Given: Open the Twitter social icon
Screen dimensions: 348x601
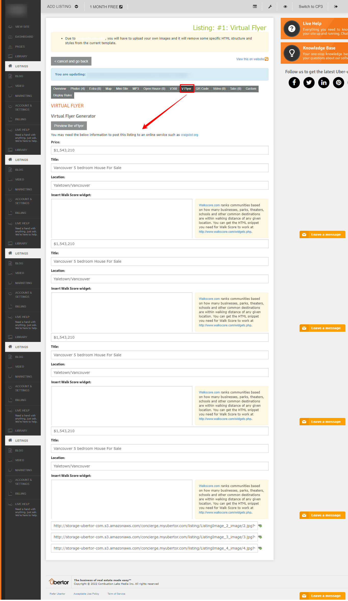Looking at the screenshot, I should [x=309, y=83].
